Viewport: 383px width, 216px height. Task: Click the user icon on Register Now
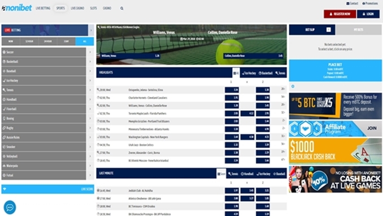(x=331, y=14)
